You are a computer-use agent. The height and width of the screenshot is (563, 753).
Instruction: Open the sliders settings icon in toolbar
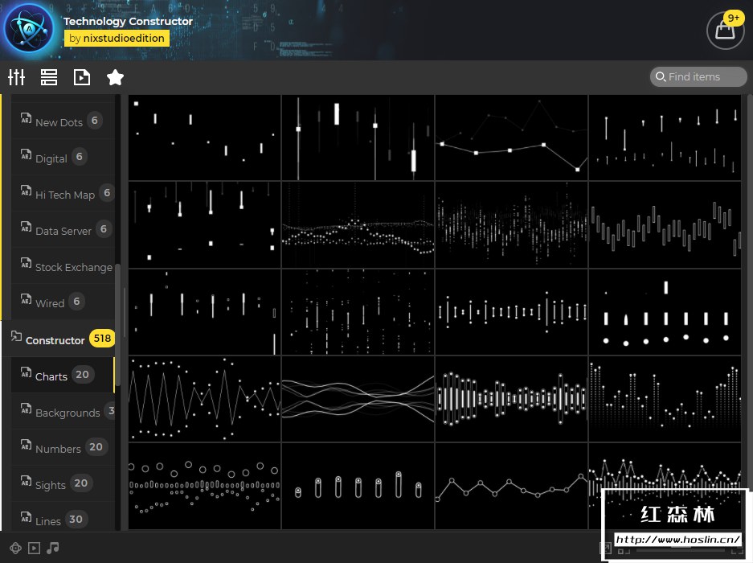tap(16, 77)
